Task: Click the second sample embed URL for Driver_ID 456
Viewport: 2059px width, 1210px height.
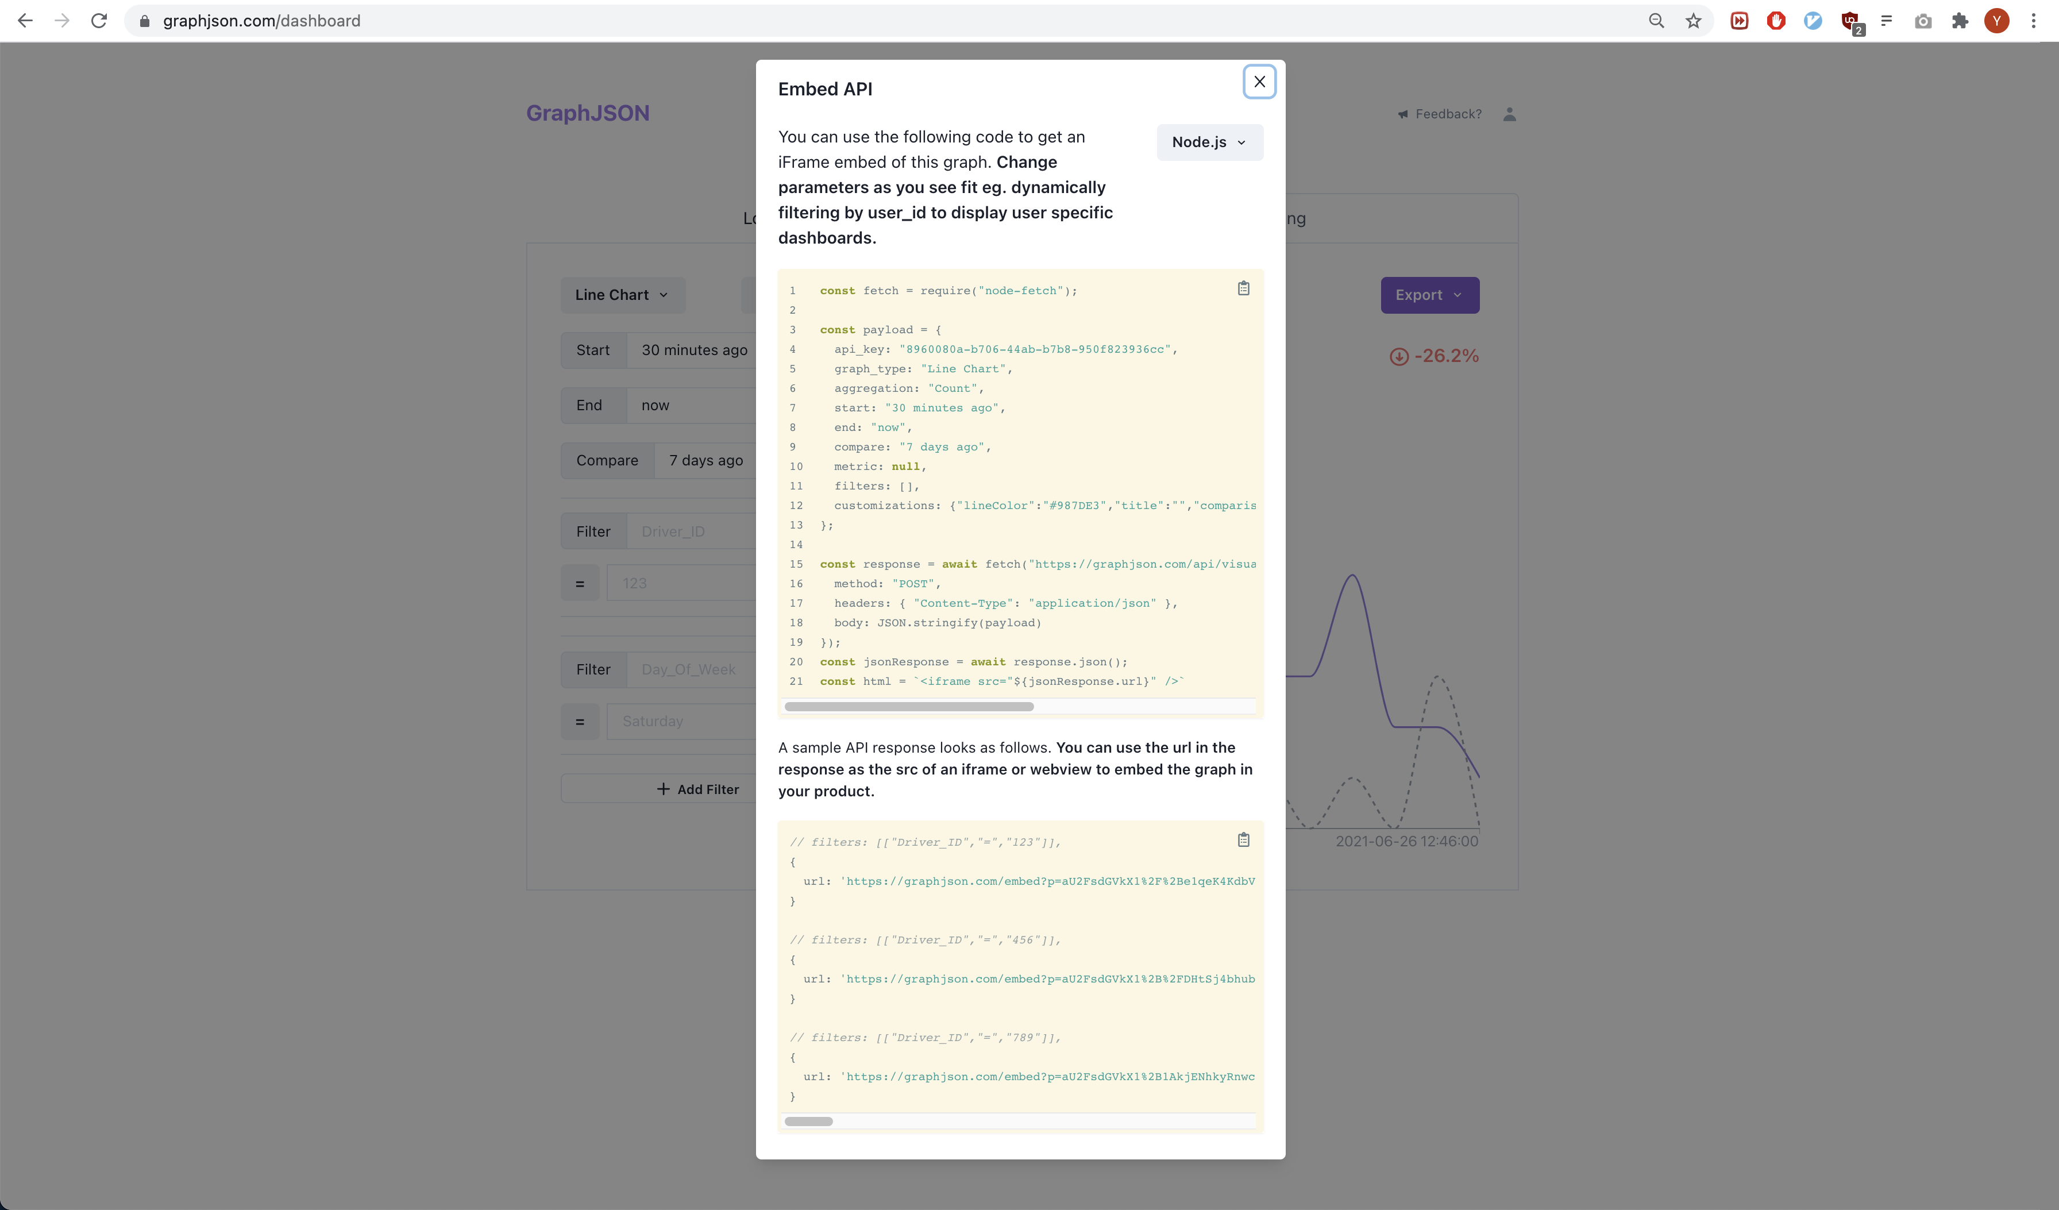Action: click(1047, 979)
